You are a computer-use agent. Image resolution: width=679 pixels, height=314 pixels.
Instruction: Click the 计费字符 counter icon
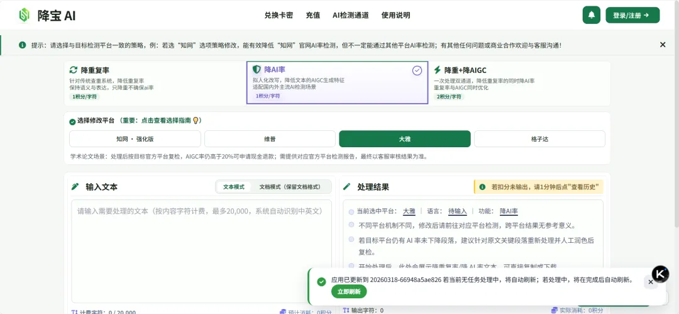74,312
